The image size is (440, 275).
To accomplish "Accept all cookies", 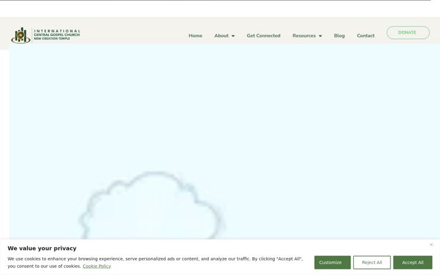I will tap(413, 262).
